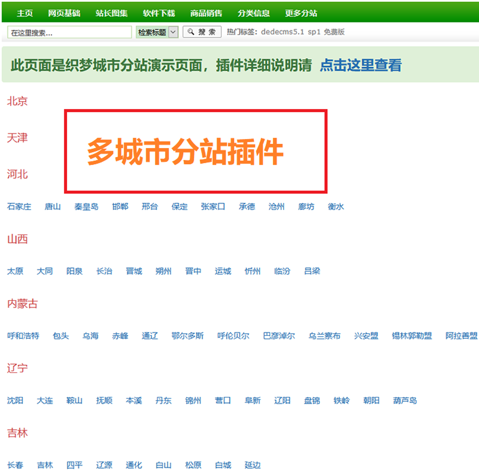Click the dedecms5.1 hot tag
This screenshot has height=473, width=479.
click(282, 32)
